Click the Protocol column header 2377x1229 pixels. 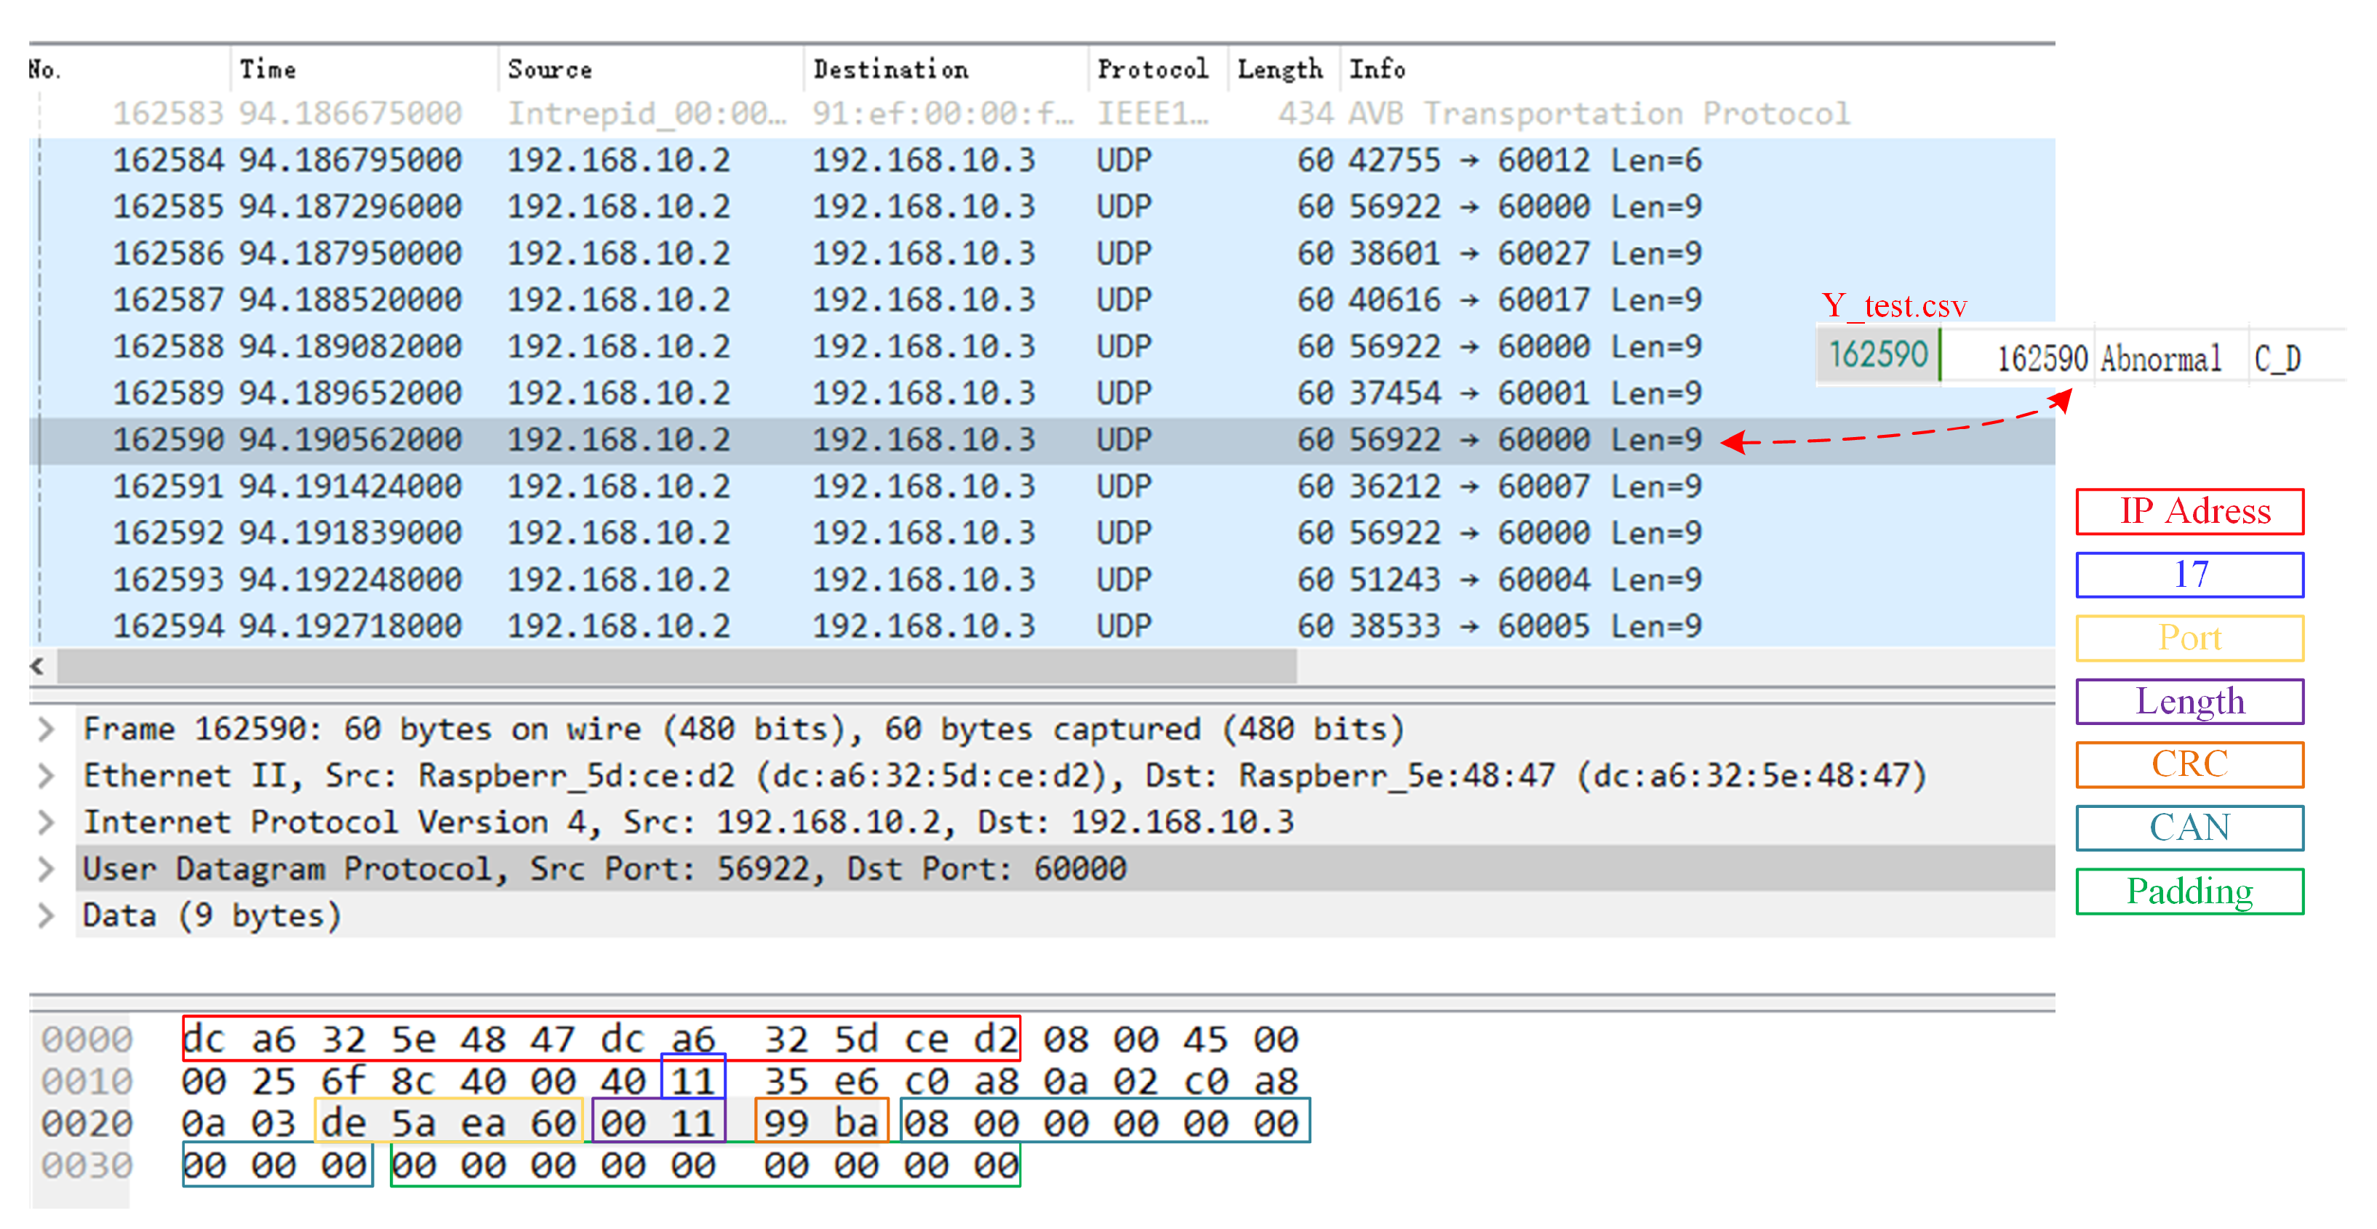point(1153,69)
